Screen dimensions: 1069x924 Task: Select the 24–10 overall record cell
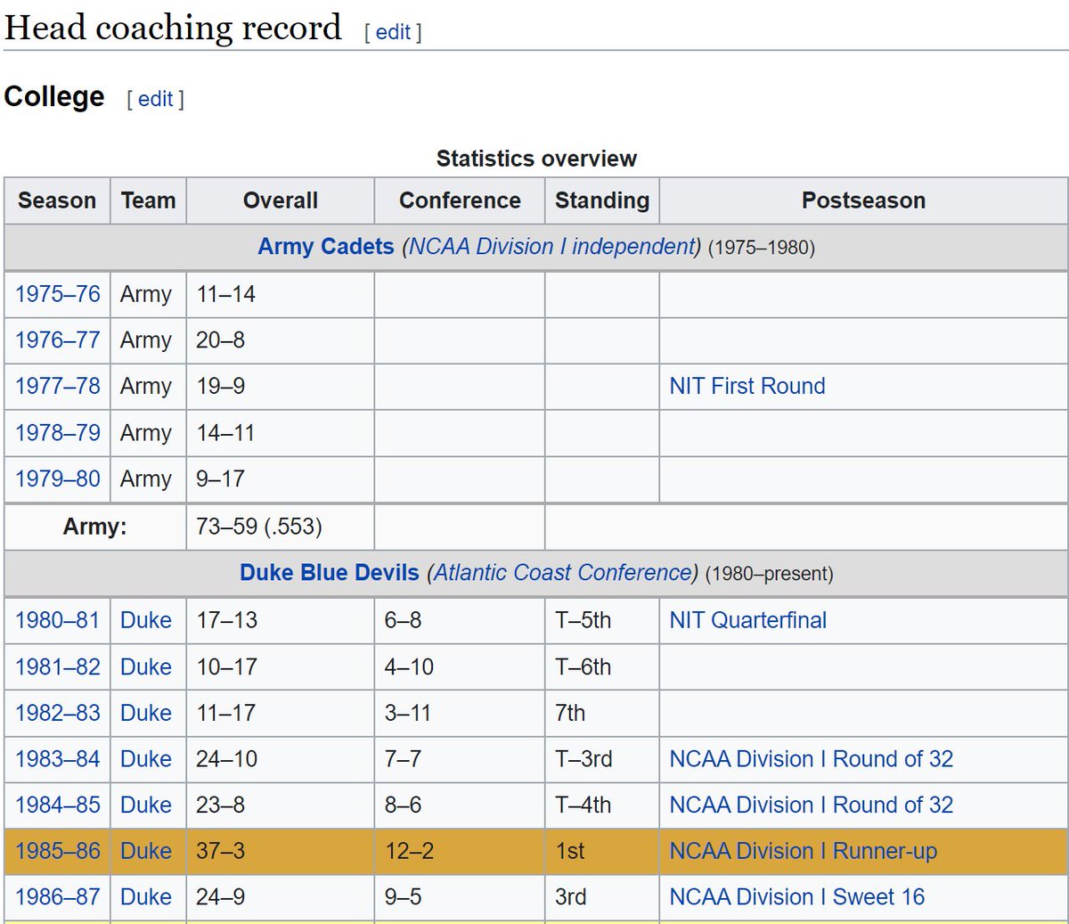281,759
